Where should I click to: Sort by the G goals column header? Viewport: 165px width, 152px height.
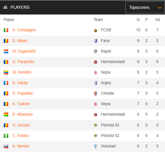coord(138,20)
